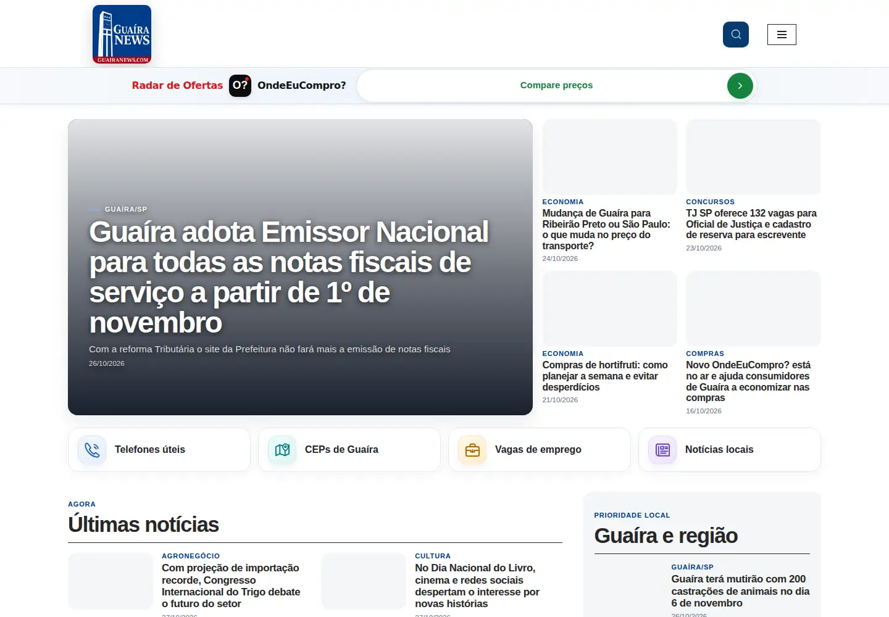889x617 pixels.
Task: Open the Radar de Ofertas link
Action: pyautogui.click(x=177, y=85)
